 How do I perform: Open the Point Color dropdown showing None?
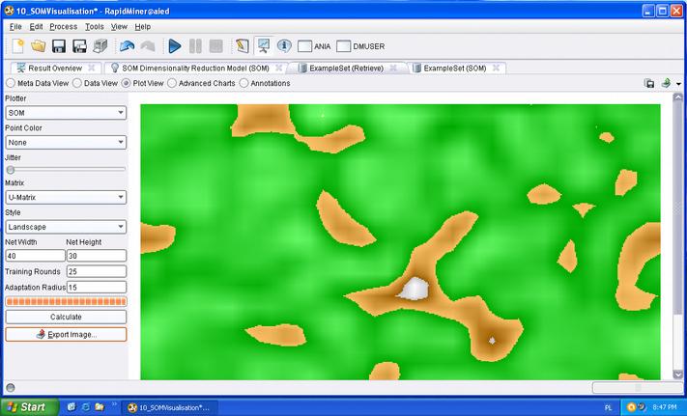click(x=66, y=142)
